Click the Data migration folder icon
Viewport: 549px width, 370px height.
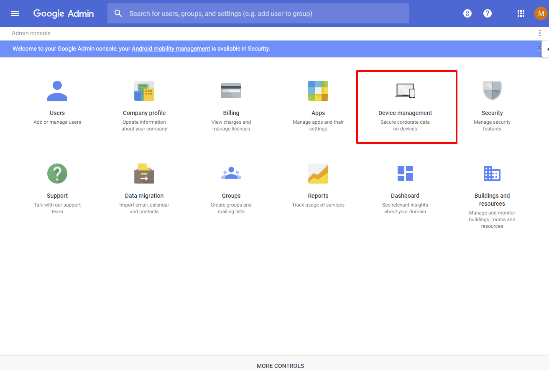pos(144,173)
